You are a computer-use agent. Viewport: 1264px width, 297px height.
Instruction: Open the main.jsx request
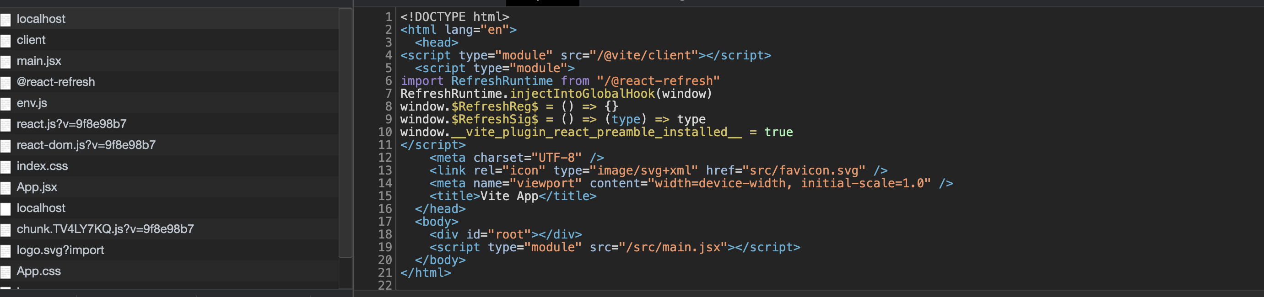pyautogui.click(x=169, y=61)
